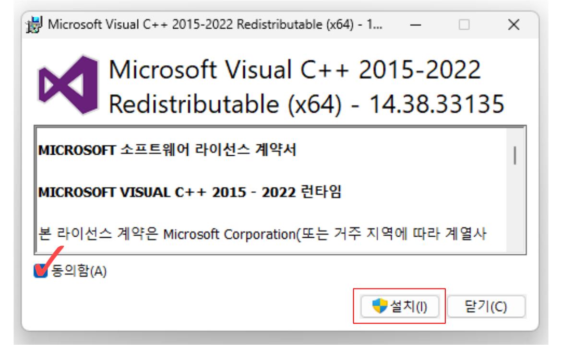This screenshot has height=345, width=562.
Task: Click the license line starting '본 라이선스 계약은 Microsoft Corporation'
Action: tap(262, 234)
